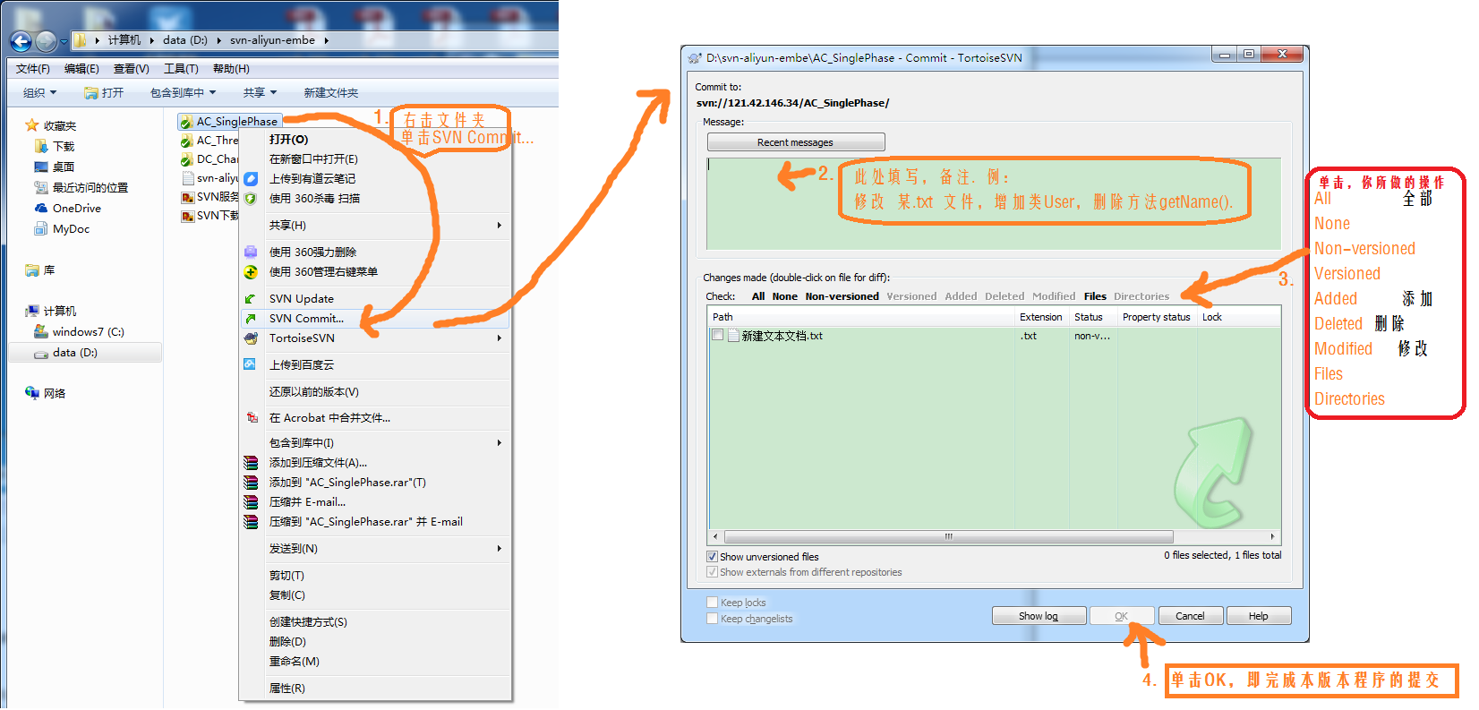Open the 组织 dropdown in Explorer toolbar
1479x710 pixels.
pyautogui.click(x=39, y=92)
